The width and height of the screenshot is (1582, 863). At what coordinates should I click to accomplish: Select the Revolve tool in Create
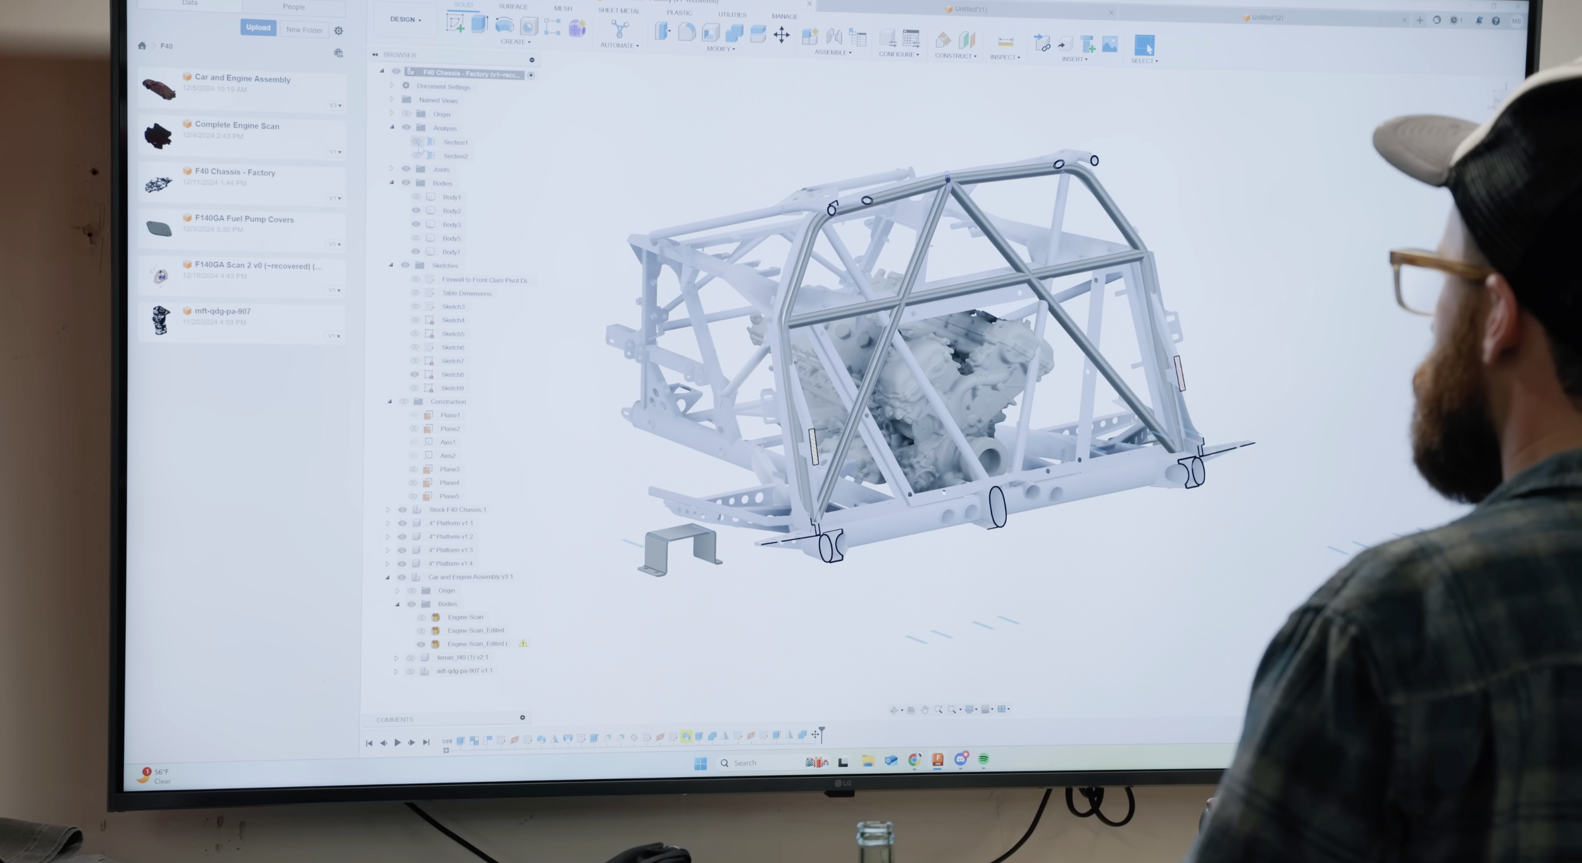[504, 25]
